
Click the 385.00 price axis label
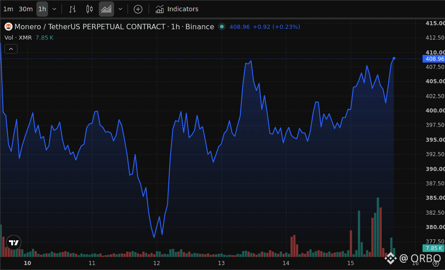435,198
